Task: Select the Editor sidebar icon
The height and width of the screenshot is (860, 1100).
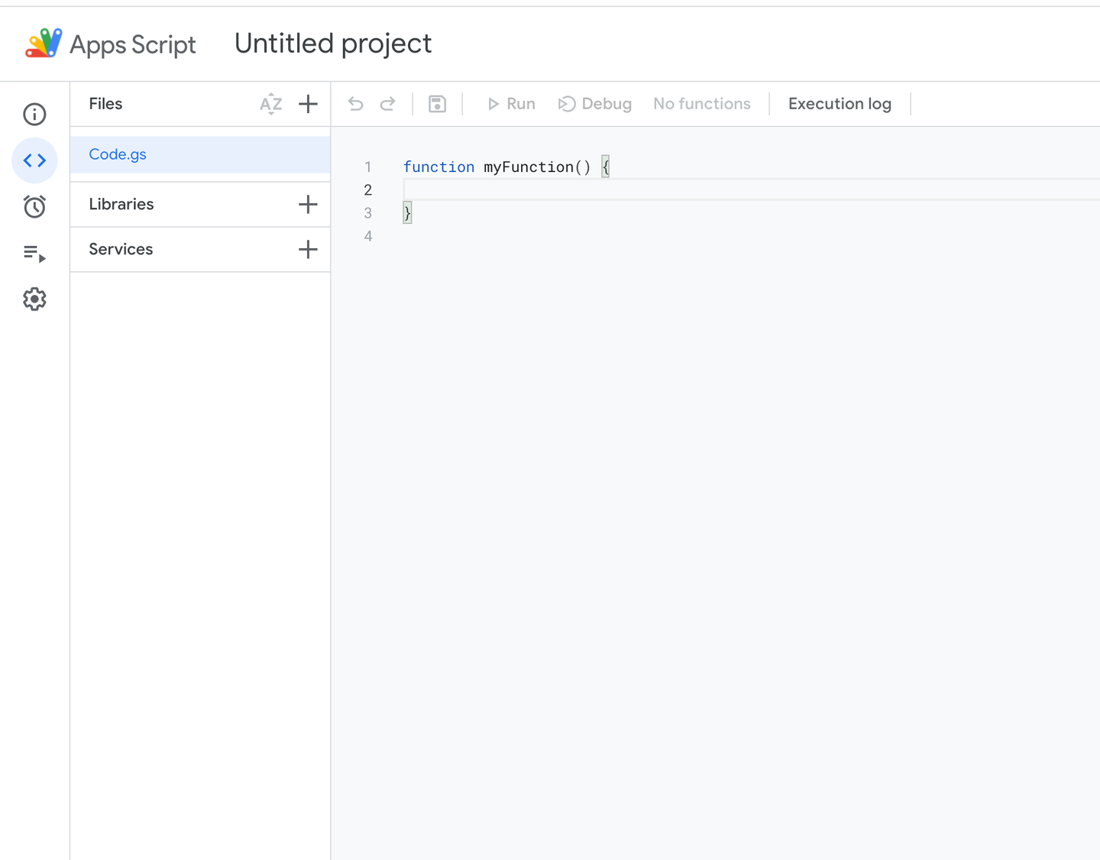Action: (34, 160)
